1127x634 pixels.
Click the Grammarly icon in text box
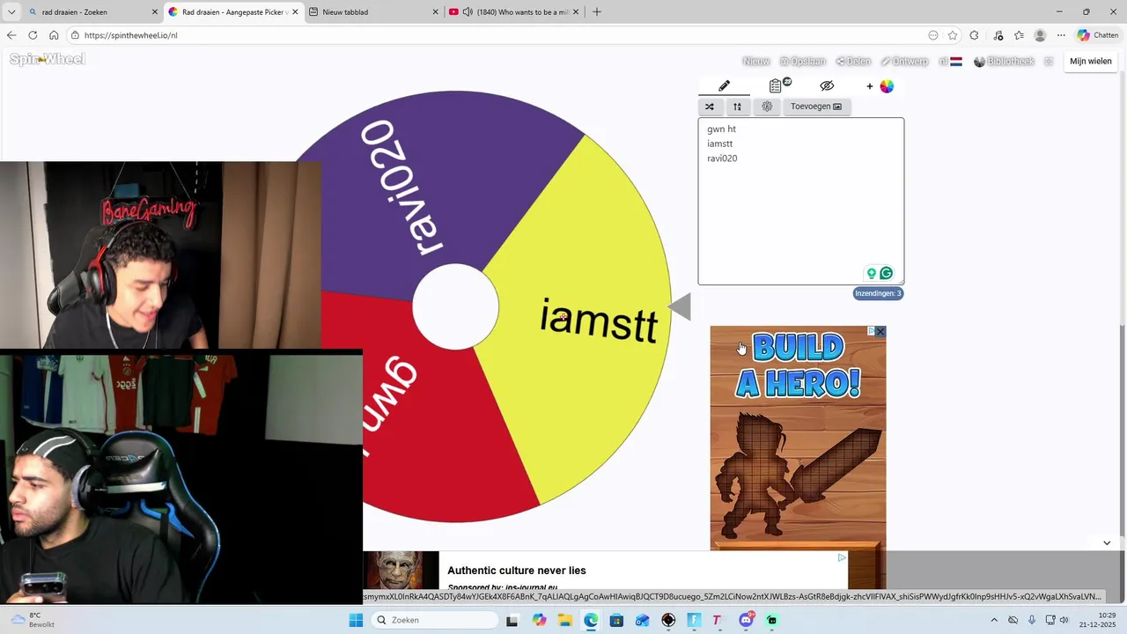[x=887, y=273]
